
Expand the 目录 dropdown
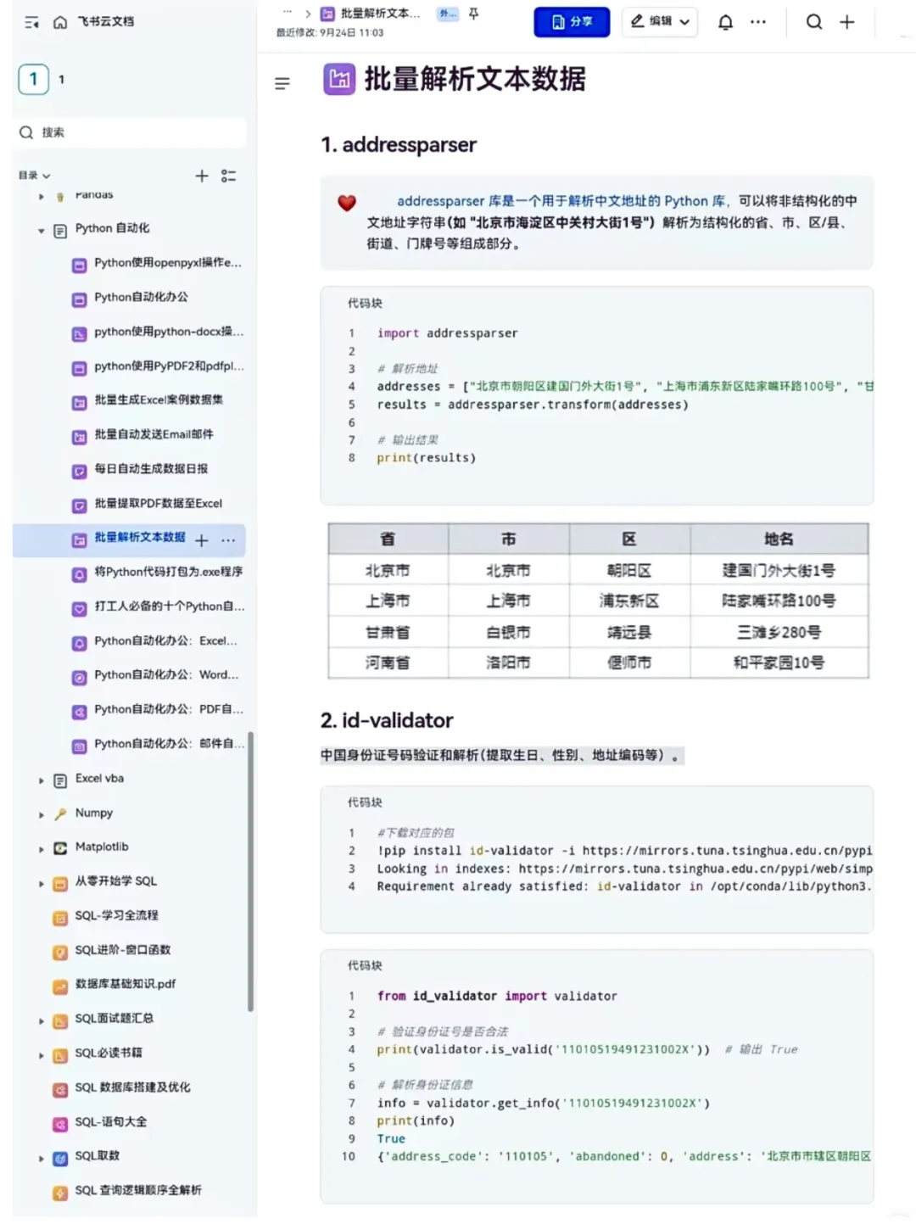click(x=35, y=176)
